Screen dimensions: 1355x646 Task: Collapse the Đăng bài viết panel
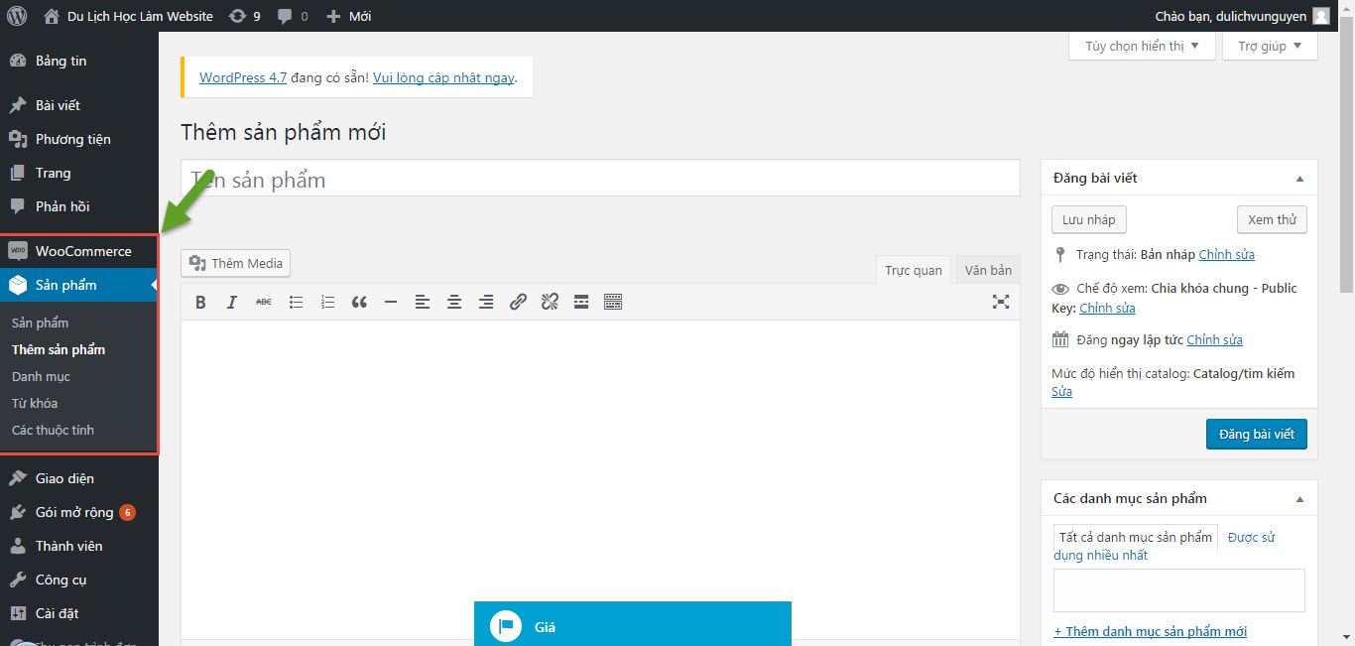point(1299,177)
